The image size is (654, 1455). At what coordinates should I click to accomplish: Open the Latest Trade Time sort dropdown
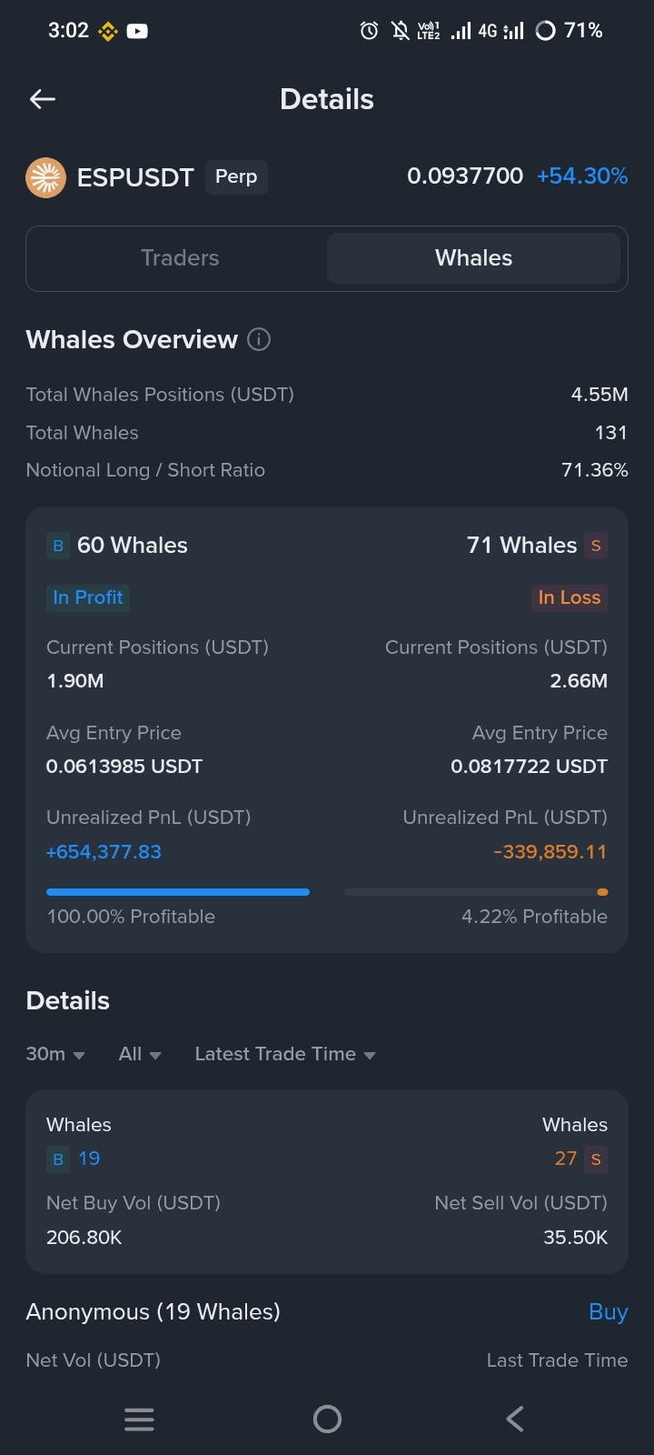click(x=285, y=1054)
